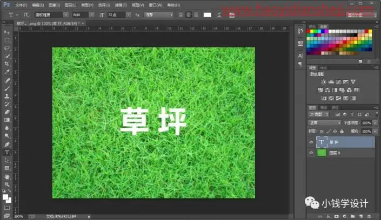Add a Curves adjustment
The image size is (381, 220).
click(338, 82)
